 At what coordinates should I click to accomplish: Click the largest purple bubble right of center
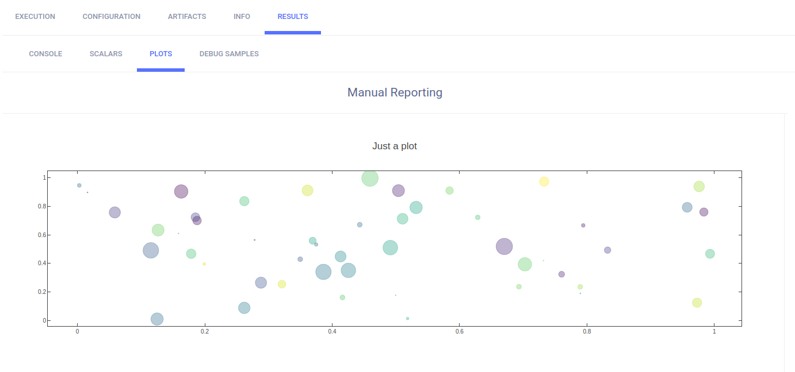504,246
